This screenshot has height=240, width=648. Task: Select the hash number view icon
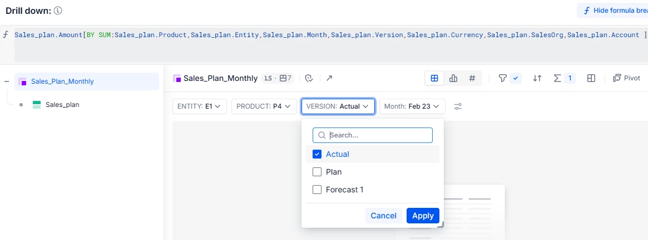(x=472, y=79)
